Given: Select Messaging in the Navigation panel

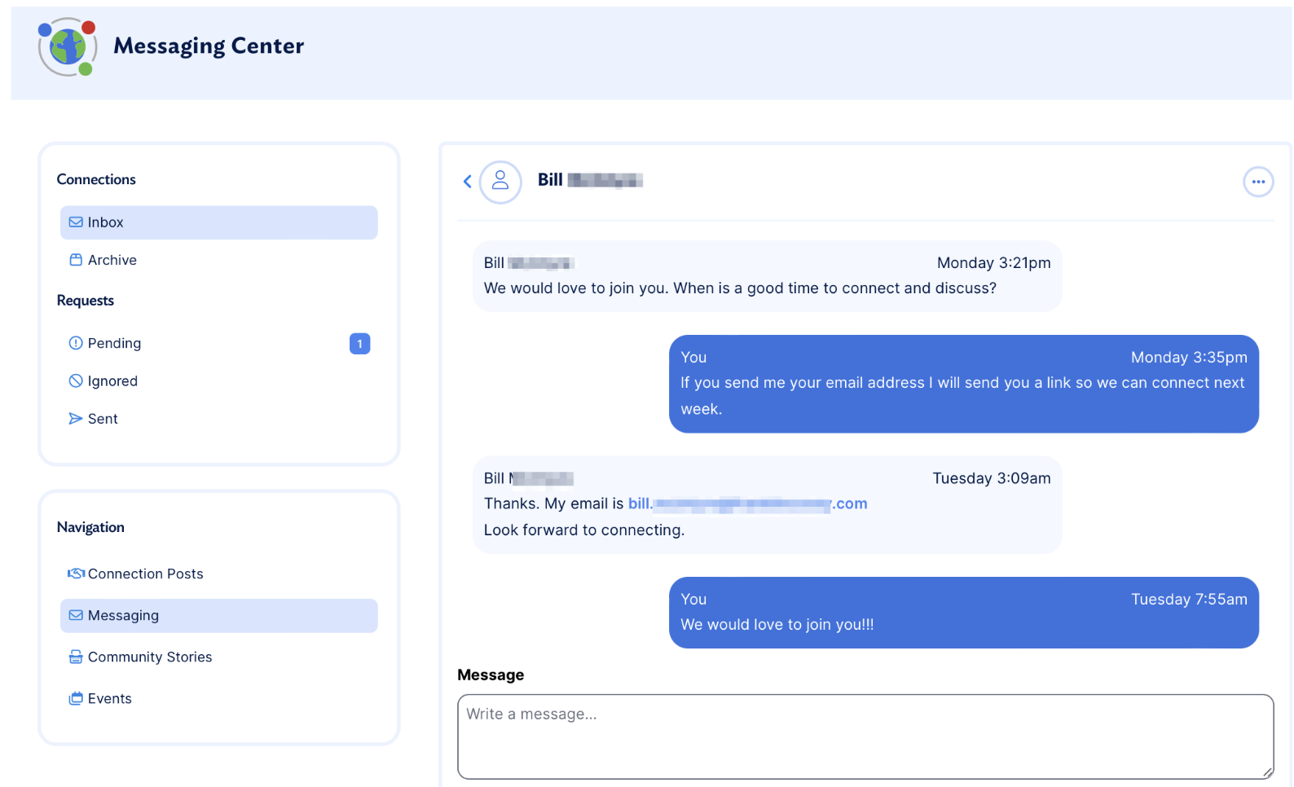Looking at the screenshot, I should 124,616.
